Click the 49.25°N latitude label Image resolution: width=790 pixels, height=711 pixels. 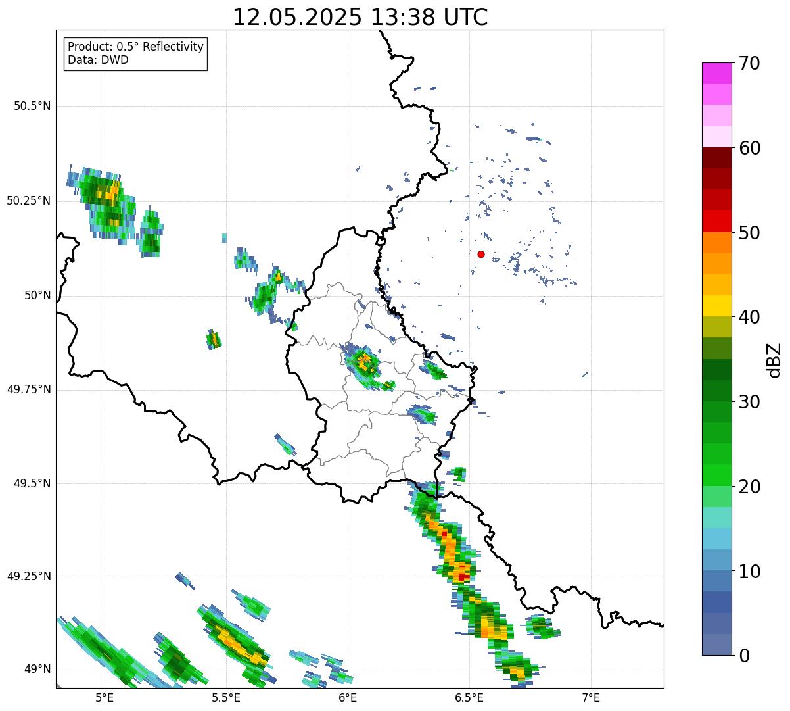pyautogui.click(x=29, y=576)
